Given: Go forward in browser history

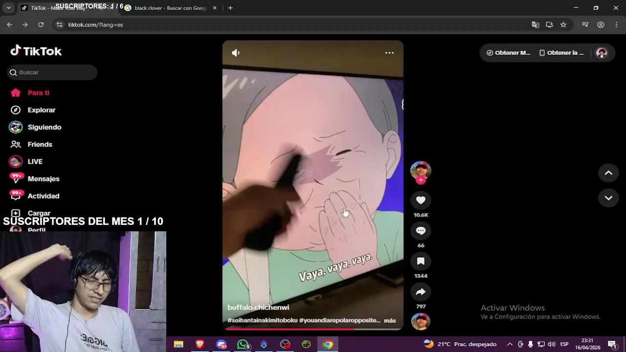Looking at the screenshot, I should 25,24.
